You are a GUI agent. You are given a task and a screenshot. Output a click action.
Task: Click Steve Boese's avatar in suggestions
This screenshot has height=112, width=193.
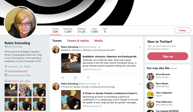tap(150, 86)
